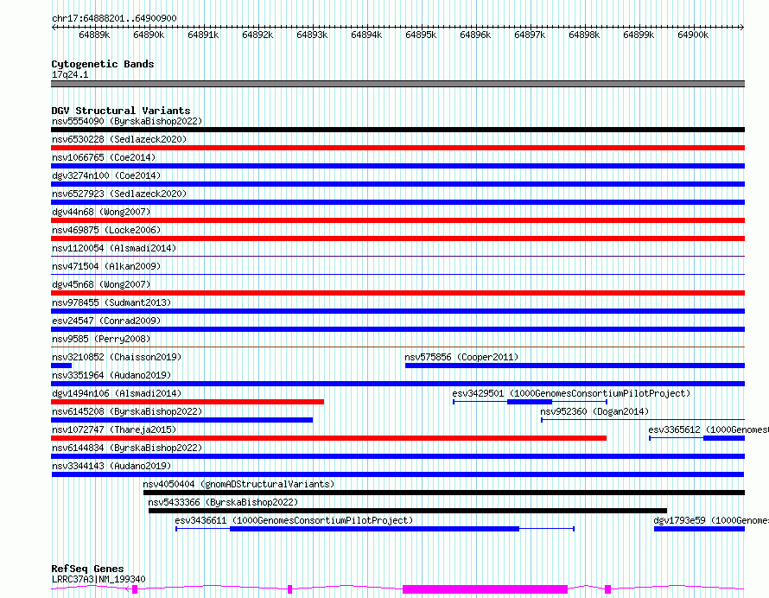Select nsv9585 (Perry2008) variant text
This screenshot has height=598, width=769.
coord(101,339)
